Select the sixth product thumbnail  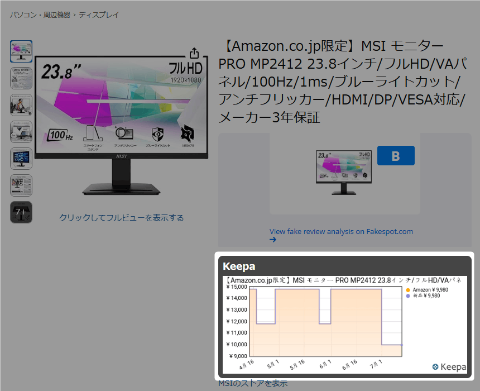(21, 185)
